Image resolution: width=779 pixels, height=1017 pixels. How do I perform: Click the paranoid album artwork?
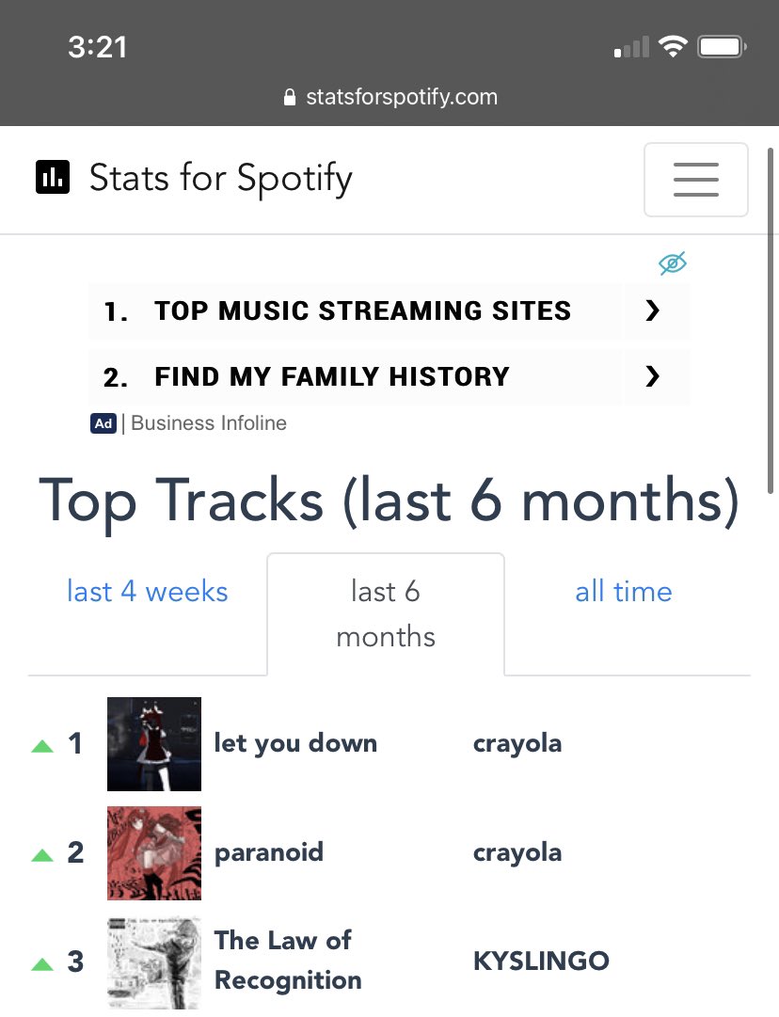[154, 853]
